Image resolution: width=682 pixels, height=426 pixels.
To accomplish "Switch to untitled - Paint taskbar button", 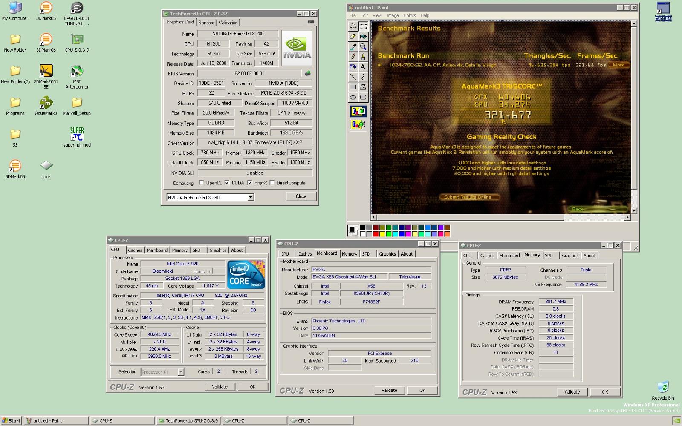I will (56, 420).
